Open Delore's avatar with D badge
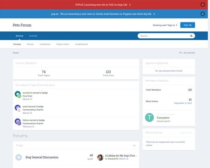 click(x=18, y=122)
